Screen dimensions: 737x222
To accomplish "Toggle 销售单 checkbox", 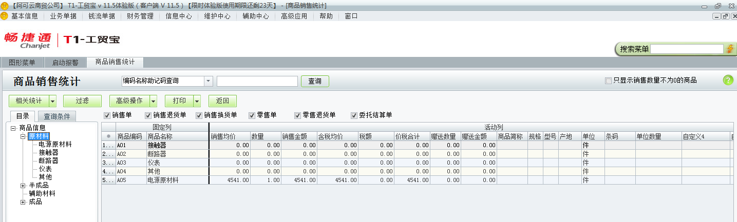I will (107, 115).
